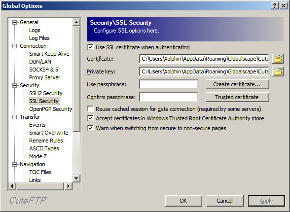Click the tree's scroll up arrow
The image size is (290, 212).
coord(76,22)
